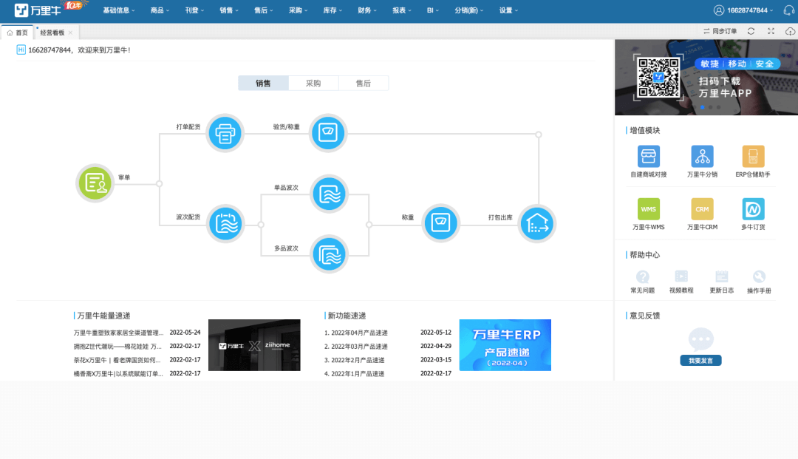
Task: Open article 万里牛重塑致家家居全渠道管理
Action: pos(118,333)
